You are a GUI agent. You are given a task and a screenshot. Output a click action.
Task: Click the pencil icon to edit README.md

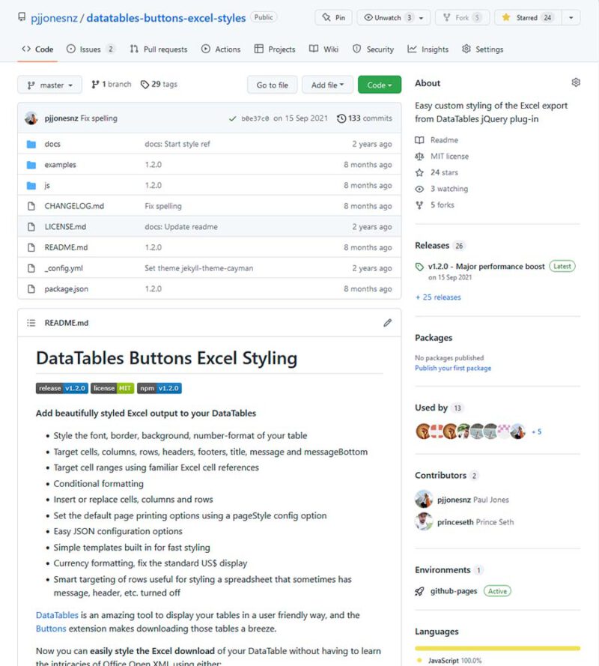coord(387,322)
